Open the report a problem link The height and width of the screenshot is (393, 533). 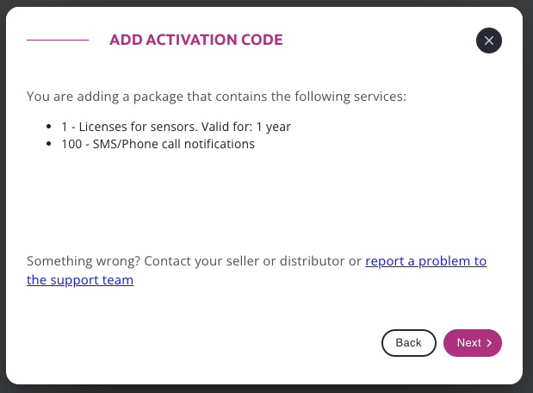tap(425, 261)
